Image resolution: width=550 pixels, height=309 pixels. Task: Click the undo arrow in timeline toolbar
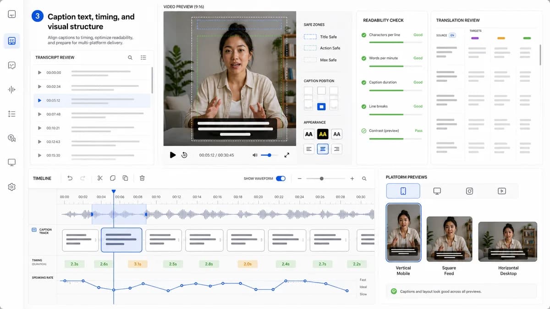(x=70, y=178)
